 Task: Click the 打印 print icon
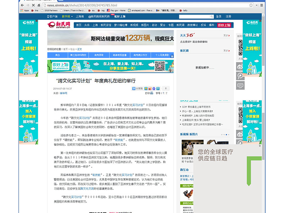click(149, 93)
